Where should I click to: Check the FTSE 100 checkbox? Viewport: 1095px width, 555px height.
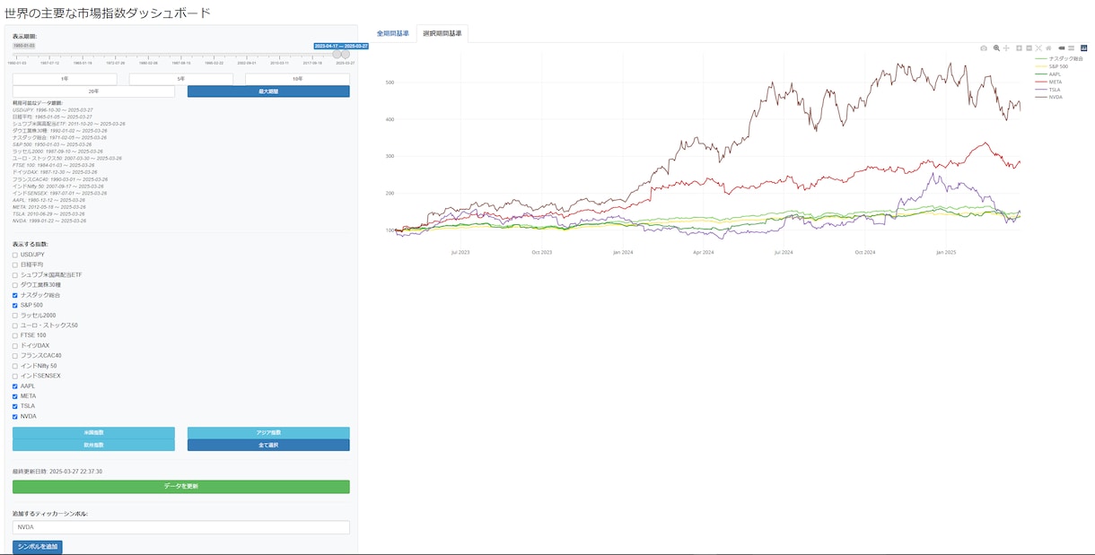[x=14, y=335]
